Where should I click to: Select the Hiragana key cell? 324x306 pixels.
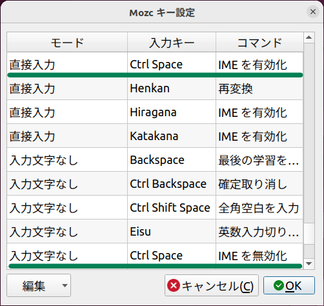(172, 112)
